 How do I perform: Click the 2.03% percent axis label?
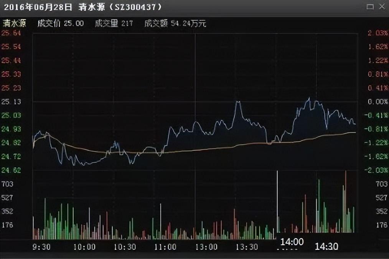click(377, 33)
